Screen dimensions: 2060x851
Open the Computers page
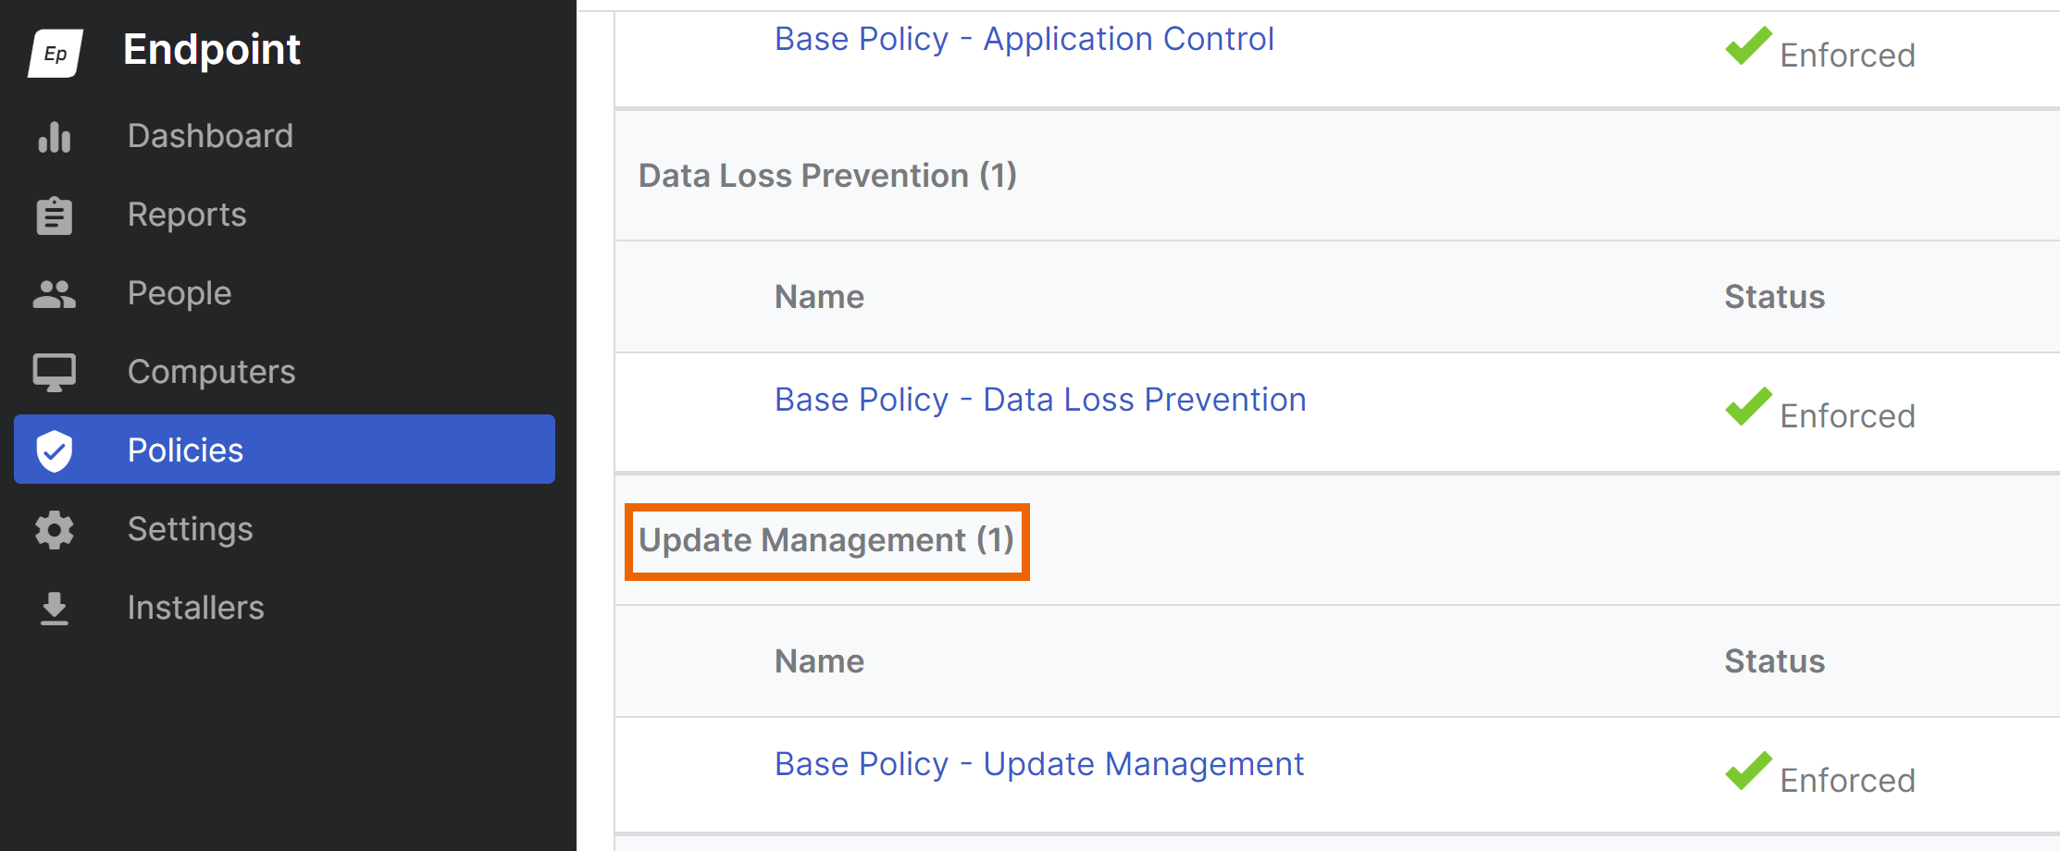click(x=211, y=372)
